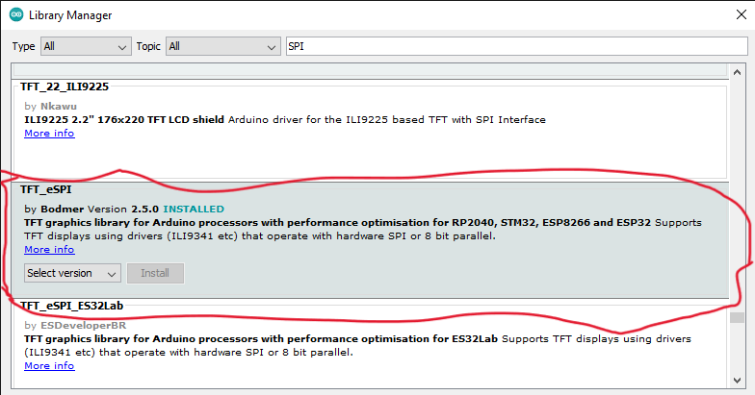Click the Install button for TFT_eSPI
The width and height of the screenshot is (755, 395).
click(x=155, y=273)
